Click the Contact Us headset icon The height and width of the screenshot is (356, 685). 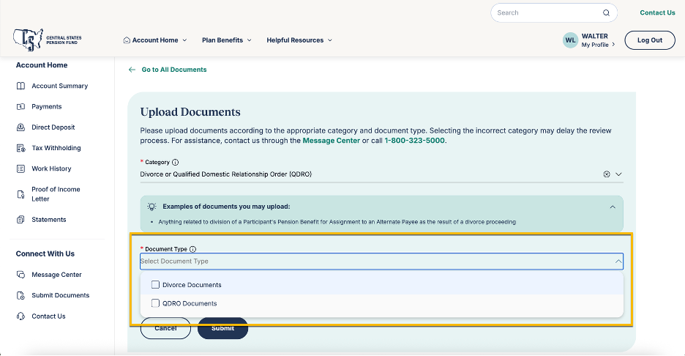click(20, 316)
